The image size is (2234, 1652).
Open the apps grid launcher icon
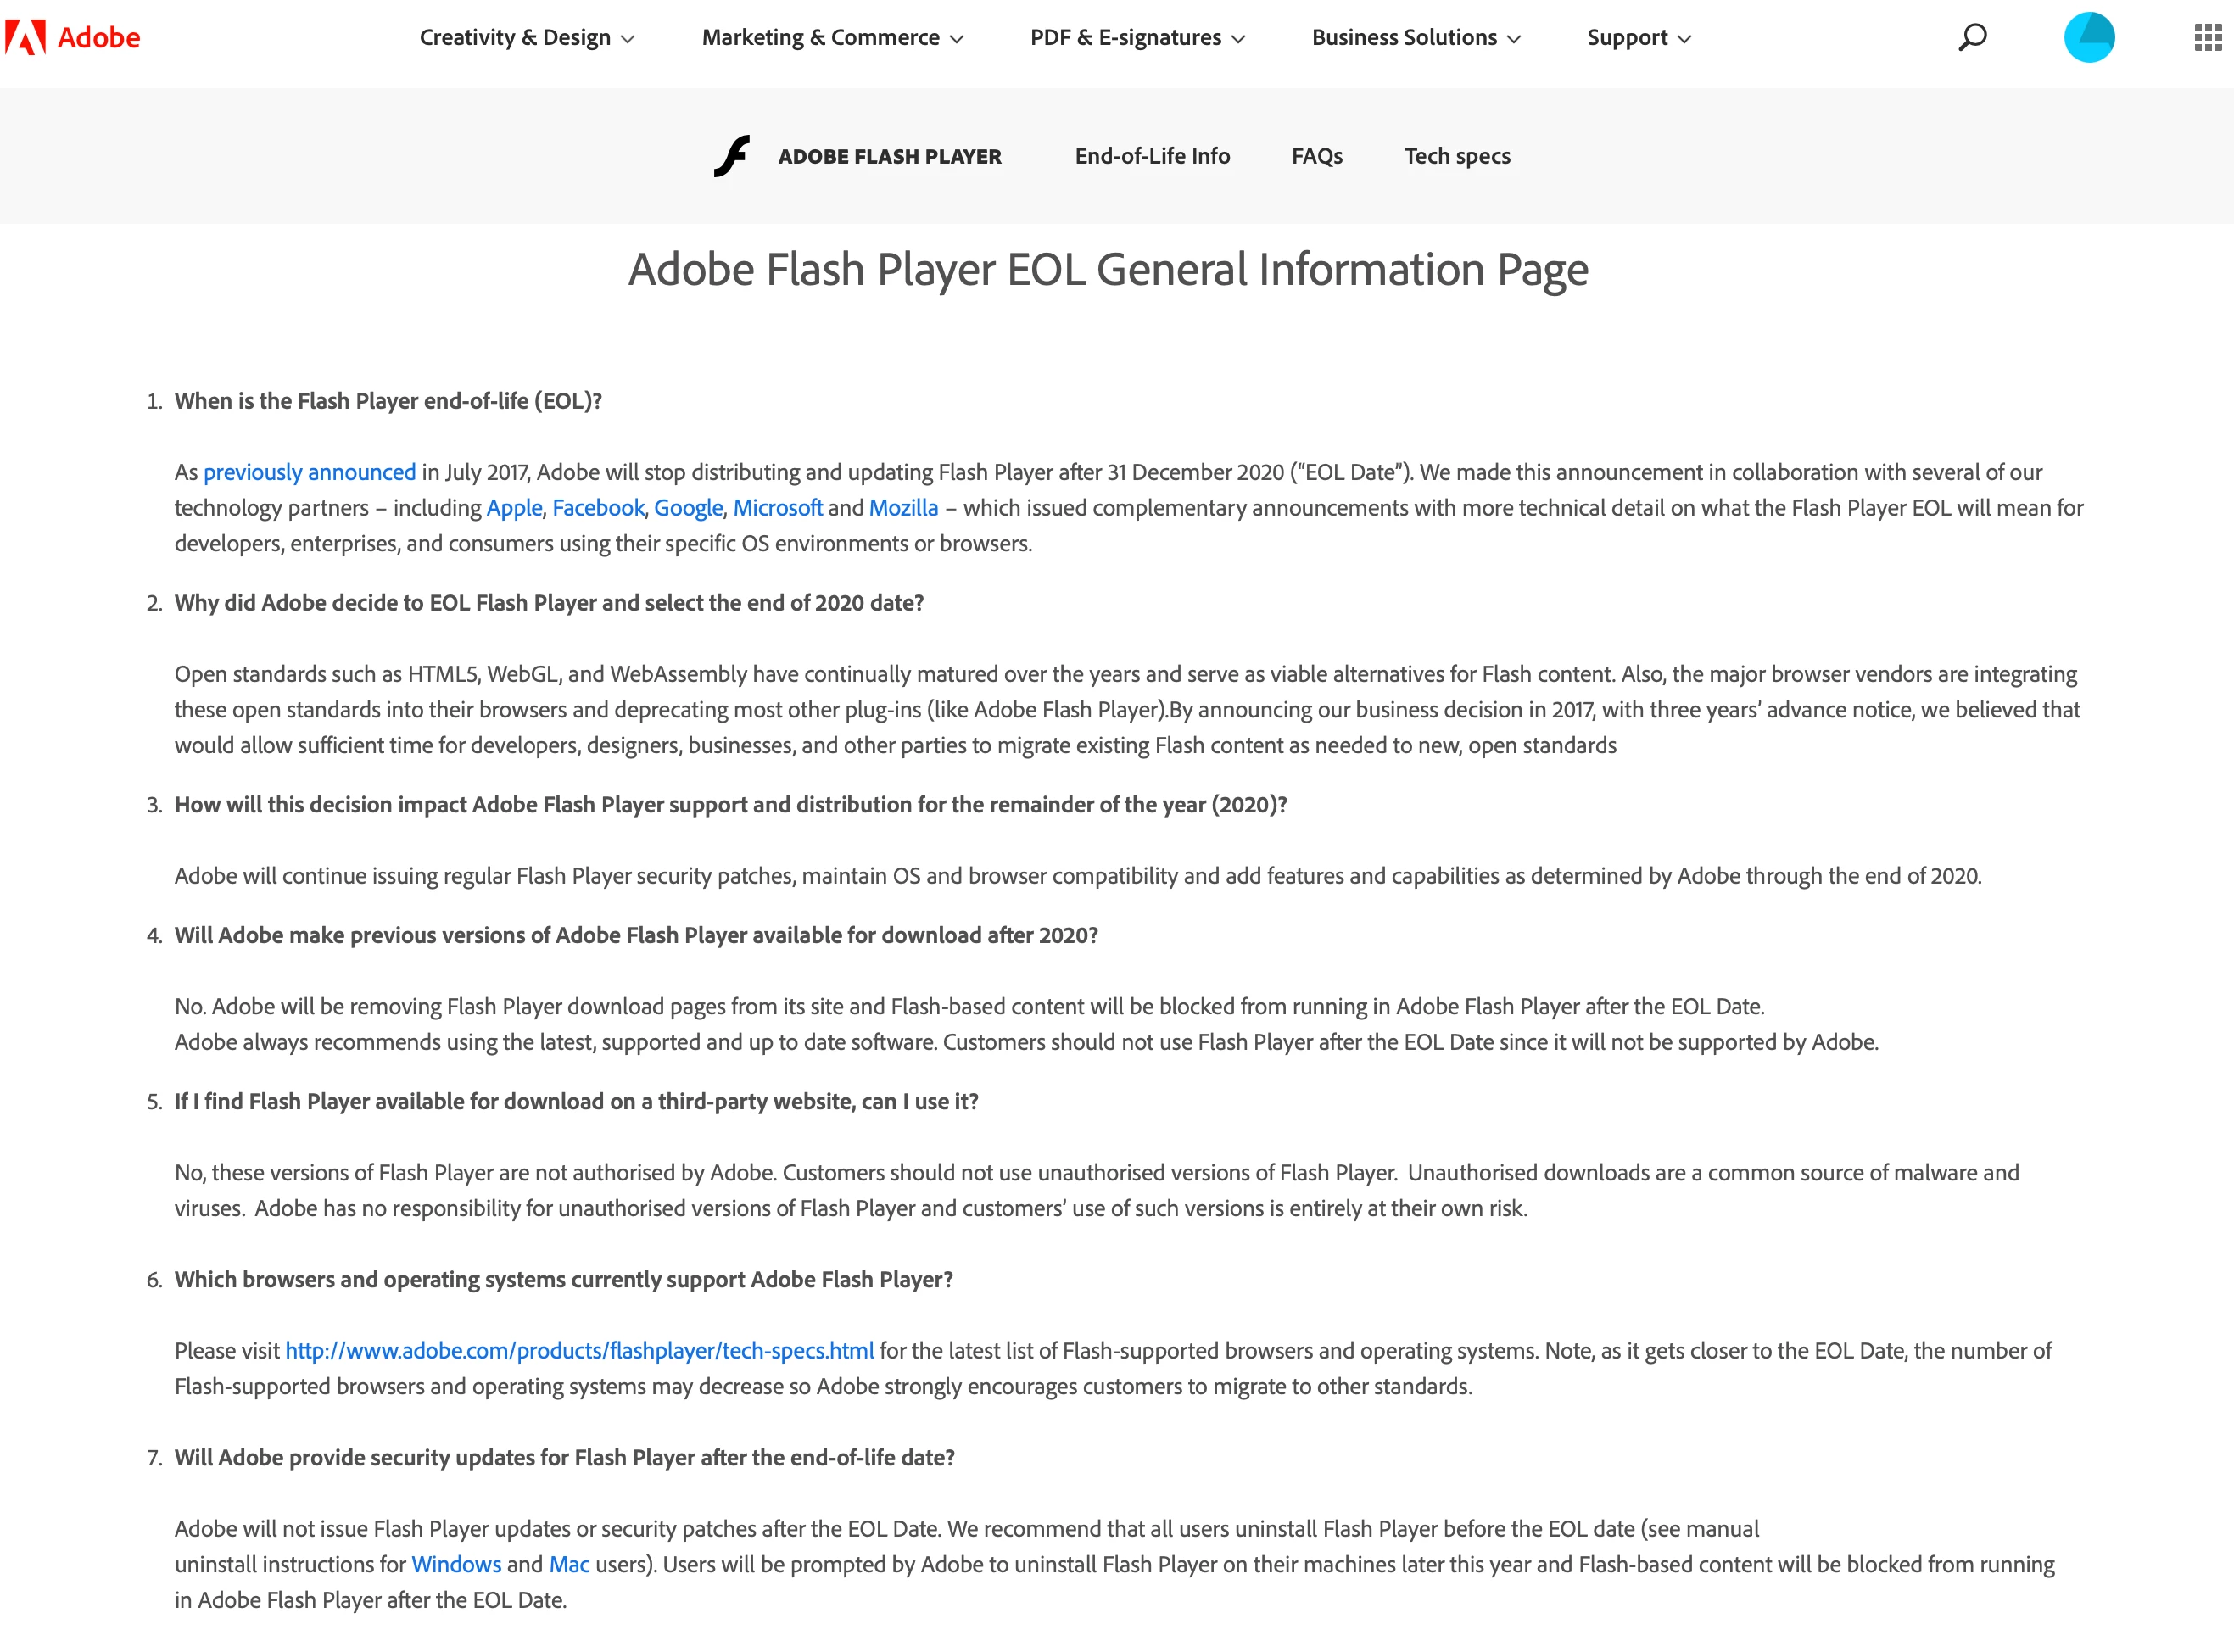[x=2207, y=37]
